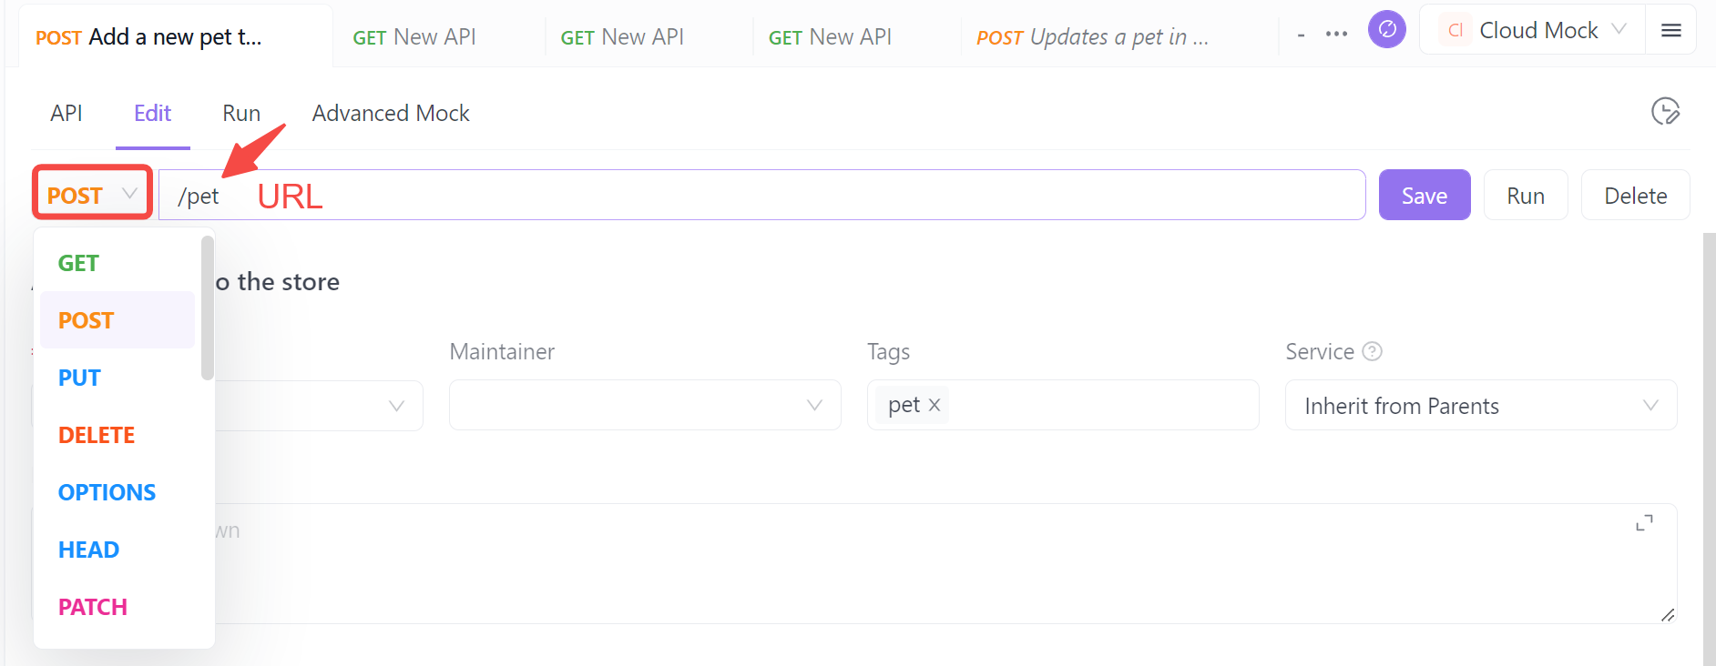1716x666 pixels.
Task: Open the Run tab
Action: tap(241, 113)
